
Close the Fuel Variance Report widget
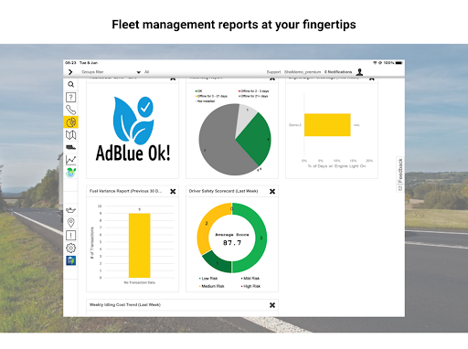pyautogui.click(x=173, y=191)
